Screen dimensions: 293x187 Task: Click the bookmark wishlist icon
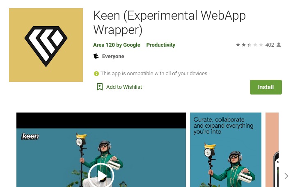pos(100,87)
